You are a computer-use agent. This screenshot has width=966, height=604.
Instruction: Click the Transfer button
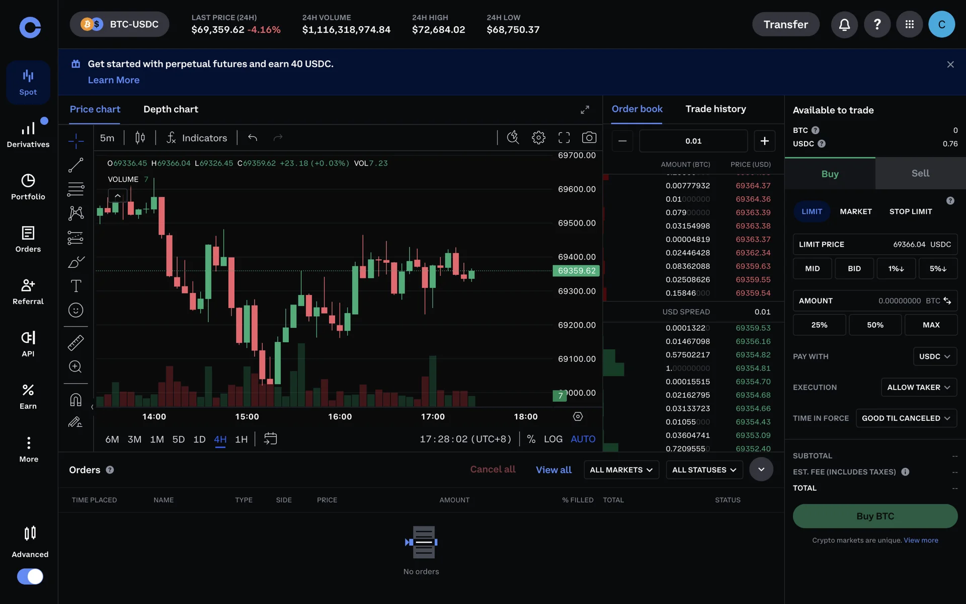[785, 24]
